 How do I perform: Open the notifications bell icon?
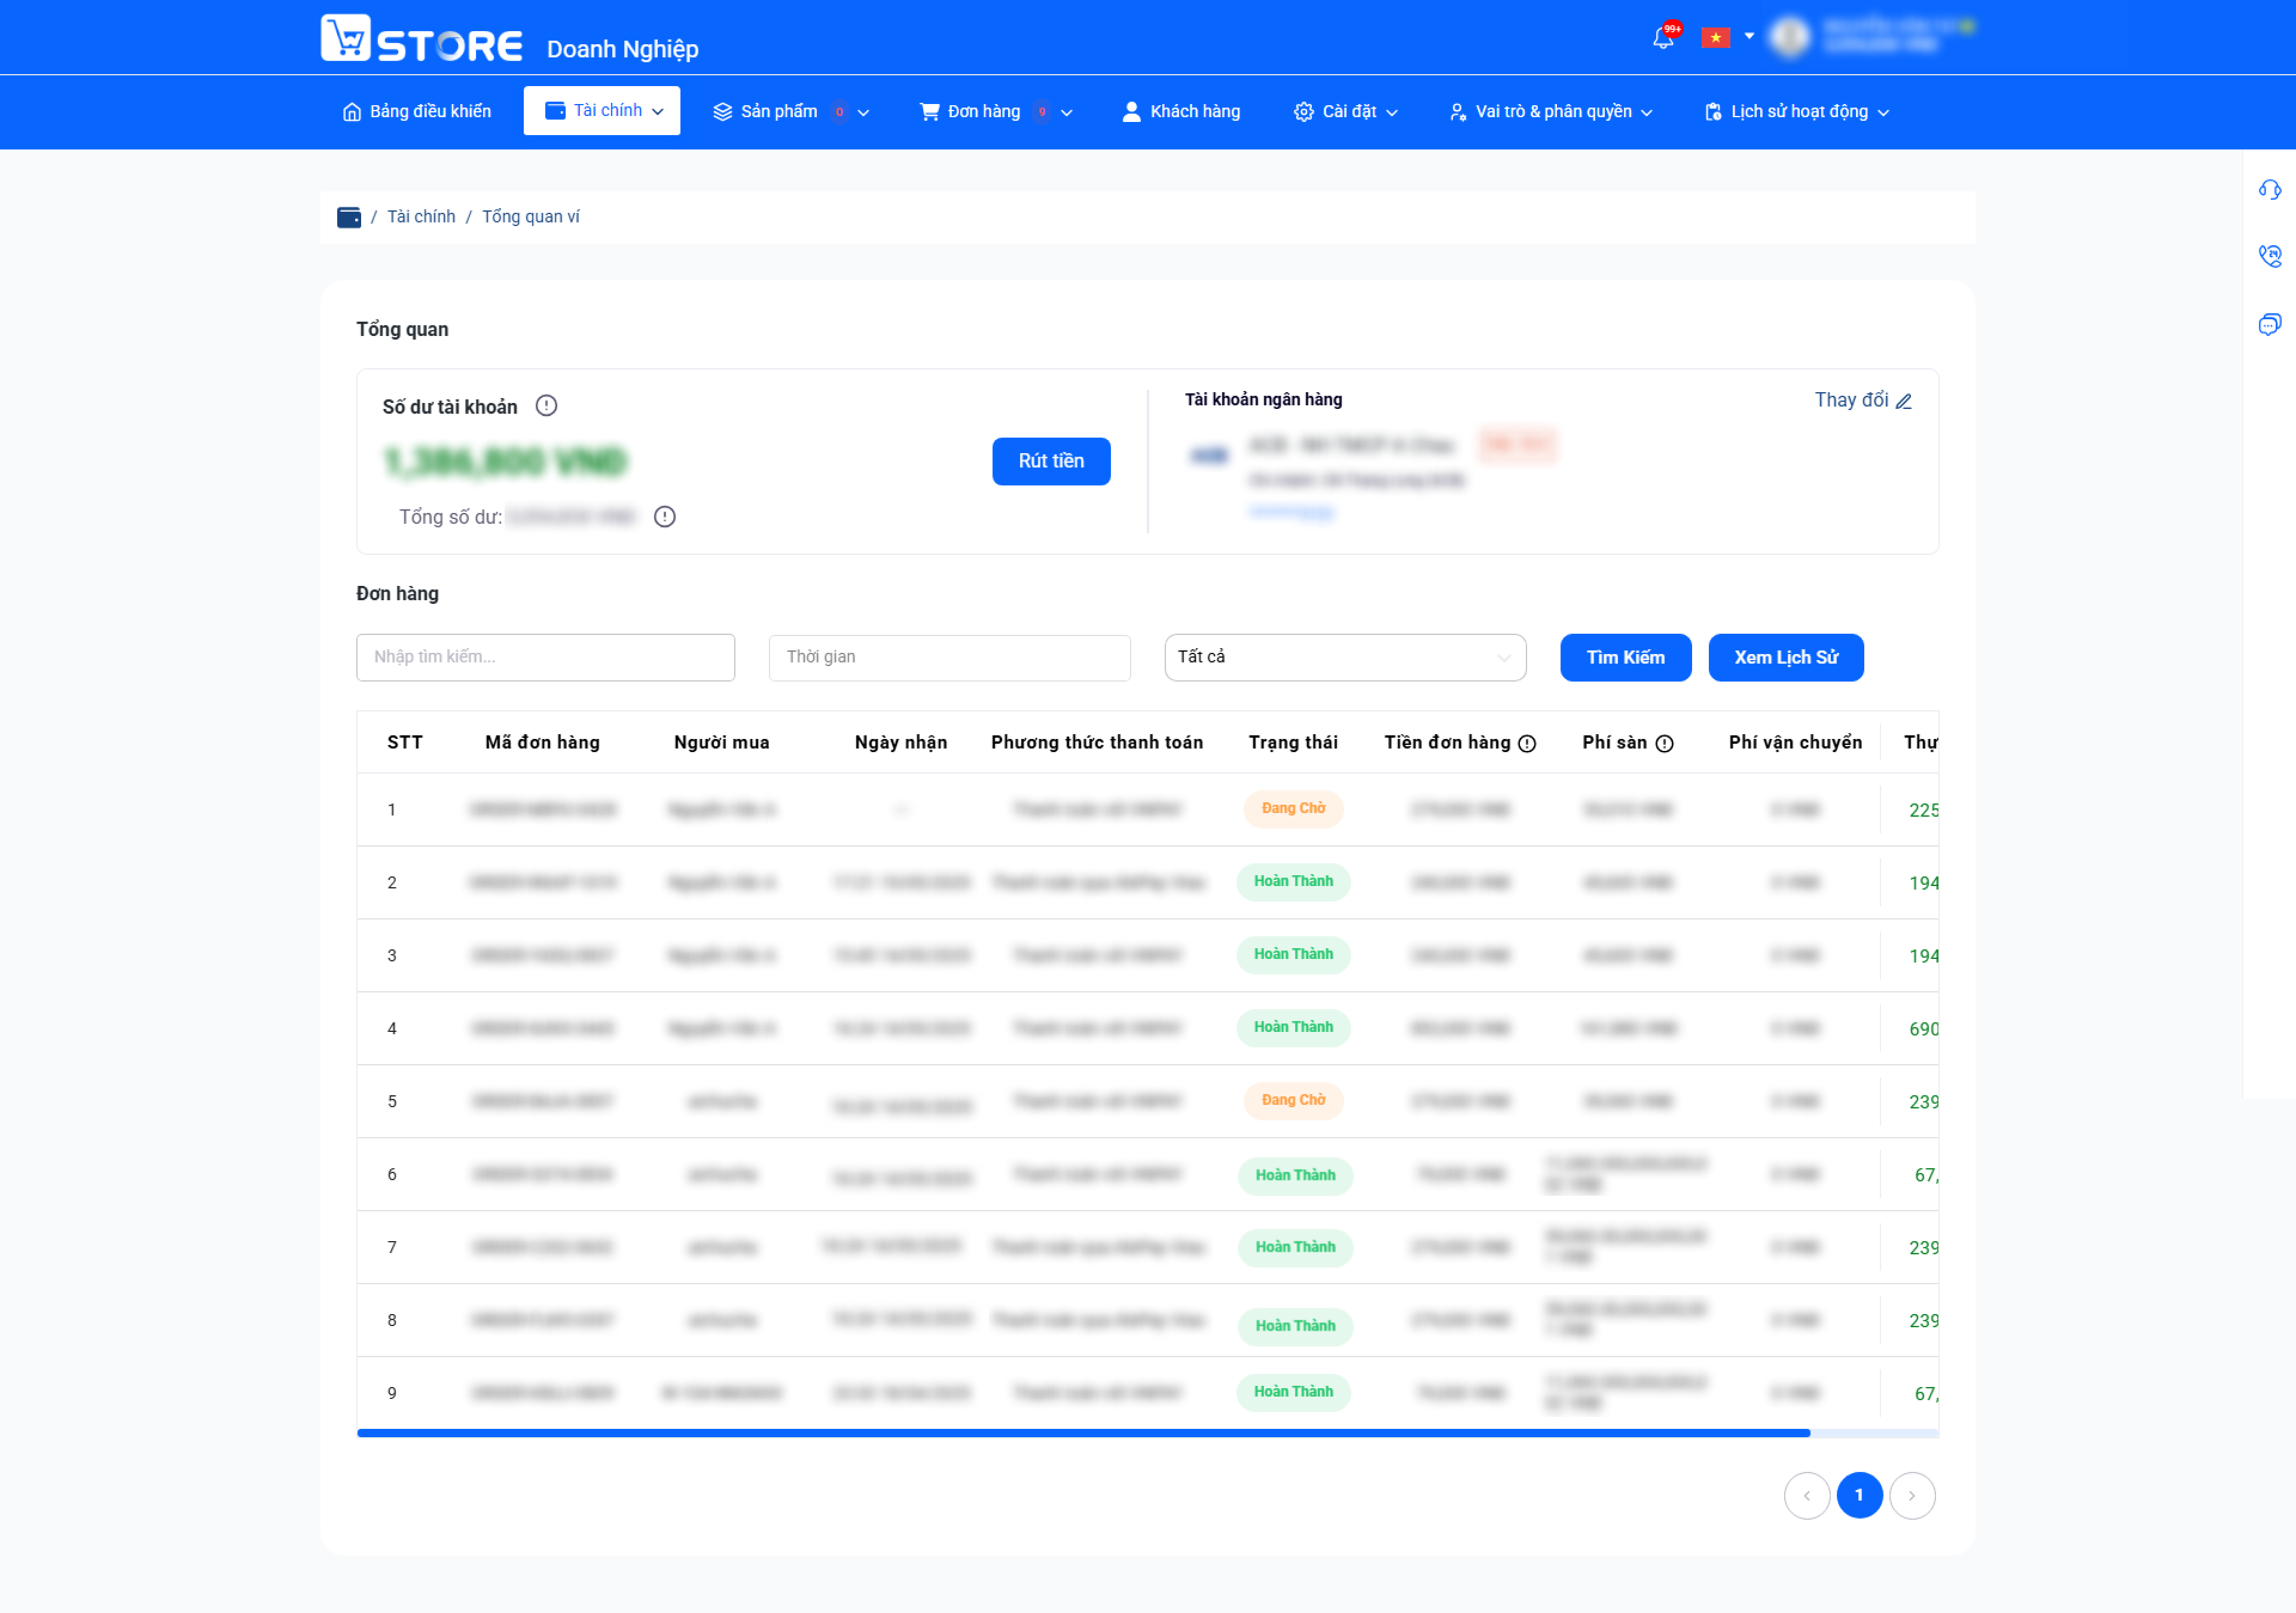coord(1663,38)
